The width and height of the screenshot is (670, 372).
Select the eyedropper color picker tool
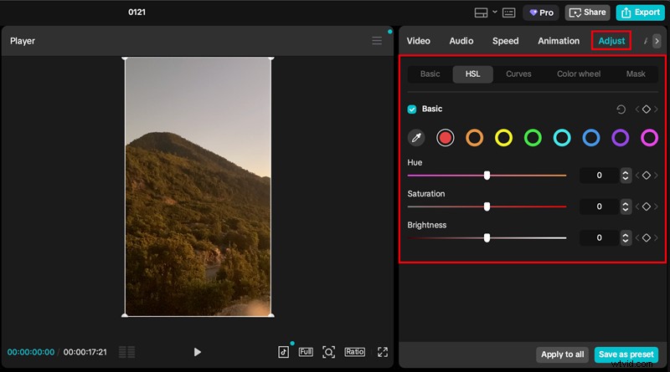pyautogui.click(x=416, y=138)
